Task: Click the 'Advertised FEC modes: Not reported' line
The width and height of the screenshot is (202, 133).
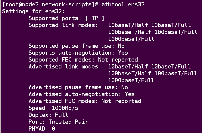Action: (85, 101)
